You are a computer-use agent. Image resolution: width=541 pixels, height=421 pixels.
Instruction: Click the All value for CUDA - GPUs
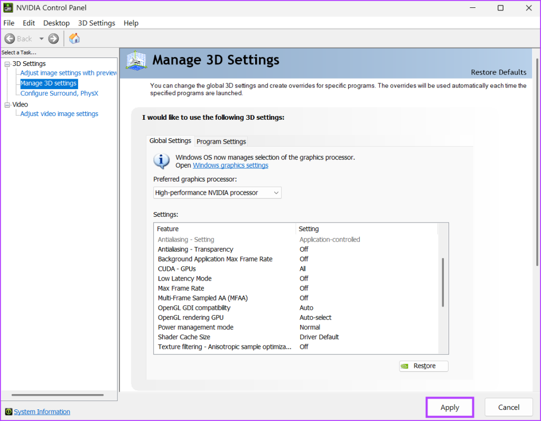(x=303, y=269)
